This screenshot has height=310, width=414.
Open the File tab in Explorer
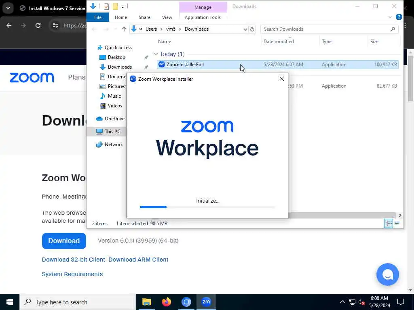(98, 17)
